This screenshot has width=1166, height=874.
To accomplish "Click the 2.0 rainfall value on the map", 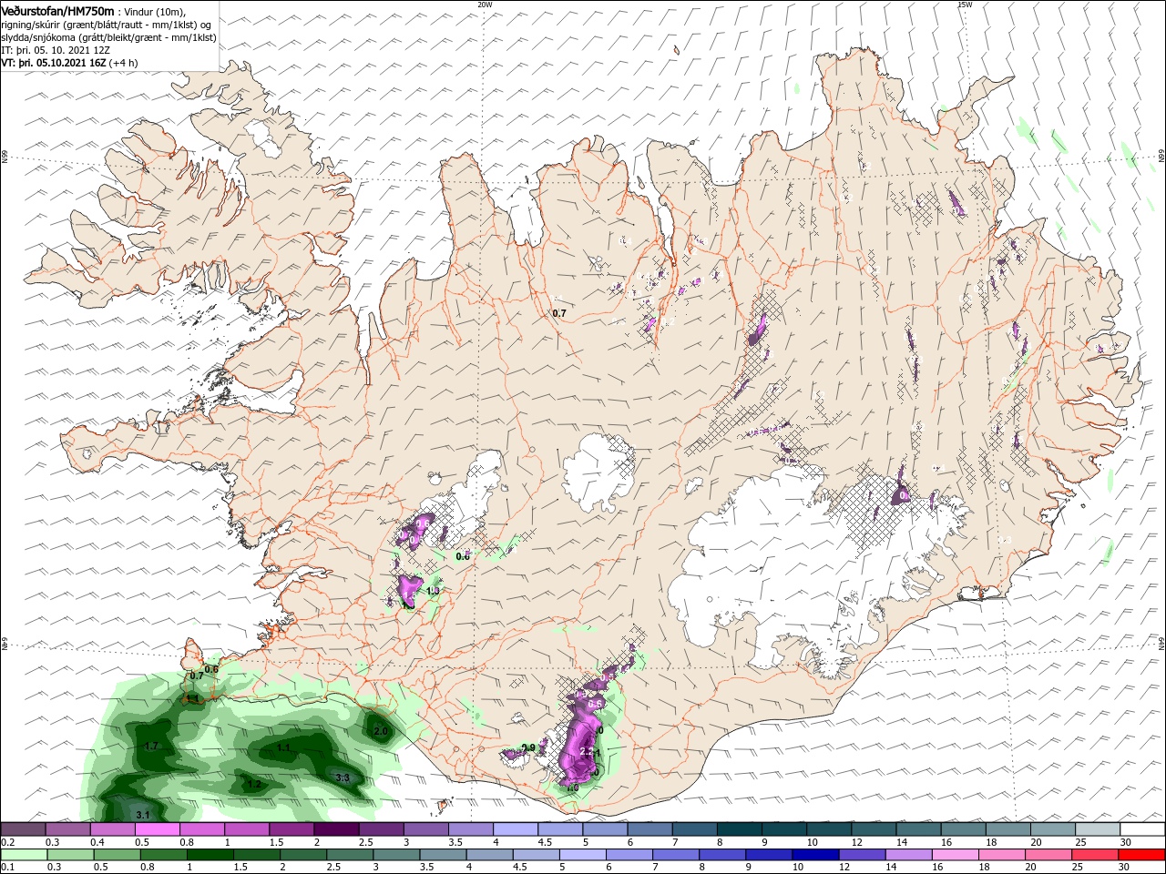I will tap(381, 731).
